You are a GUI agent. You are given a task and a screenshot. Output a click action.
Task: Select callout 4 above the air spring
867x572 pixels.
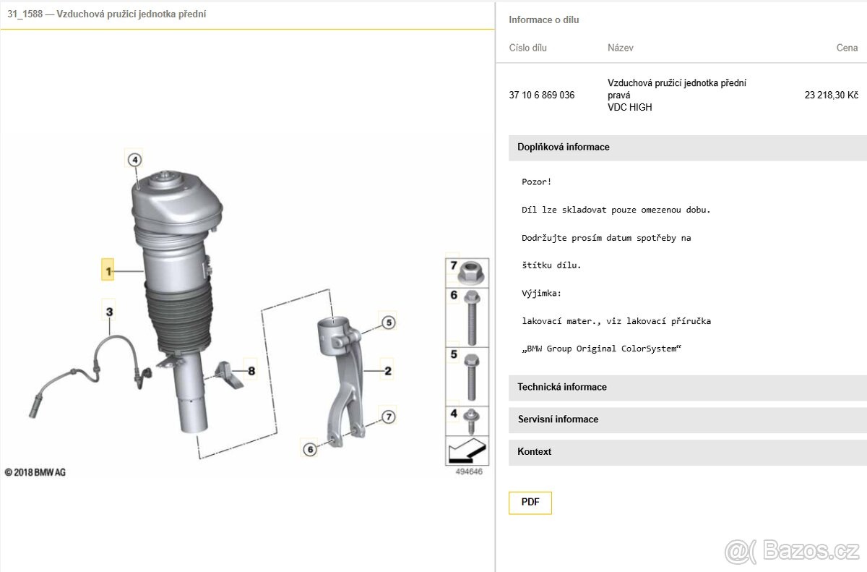pos(134,160)
